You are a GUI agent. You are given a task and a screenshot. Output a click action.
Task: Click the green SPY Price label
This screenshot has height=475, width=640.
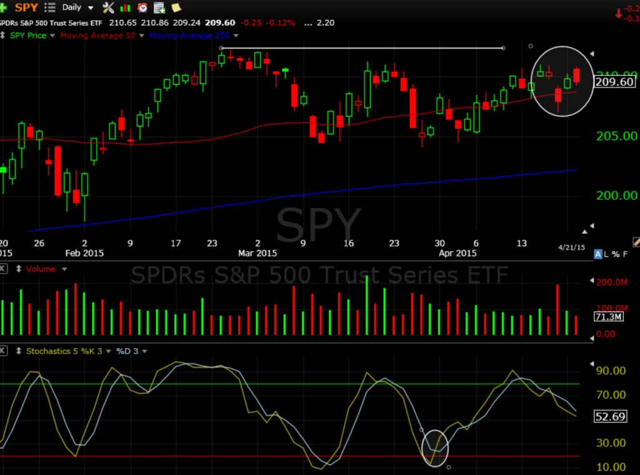pos(28,36)
